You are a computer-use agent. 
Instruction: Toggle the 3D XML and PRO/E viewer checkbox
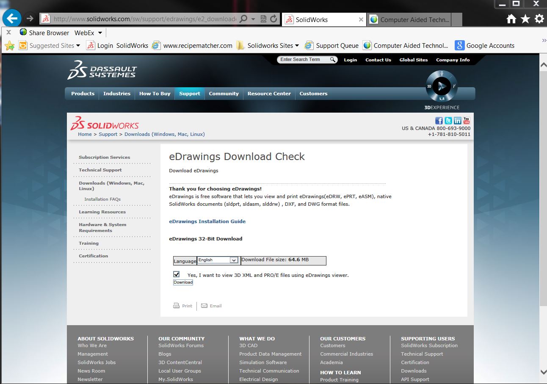click(x=177, y=274)
